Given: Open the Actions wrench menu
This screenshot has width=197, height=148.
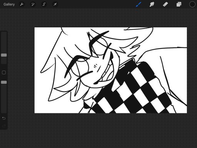Looking at the screenshot, I should (x=22, y=4).
